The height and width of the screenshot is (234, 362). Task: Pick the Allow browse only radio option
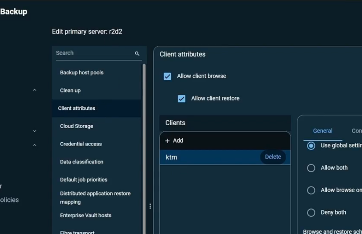[x=311, y=190]
